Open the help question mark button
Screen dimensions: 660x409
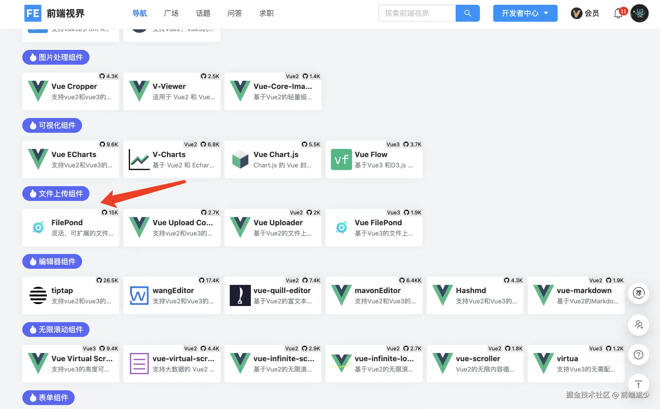click(638, 355)
